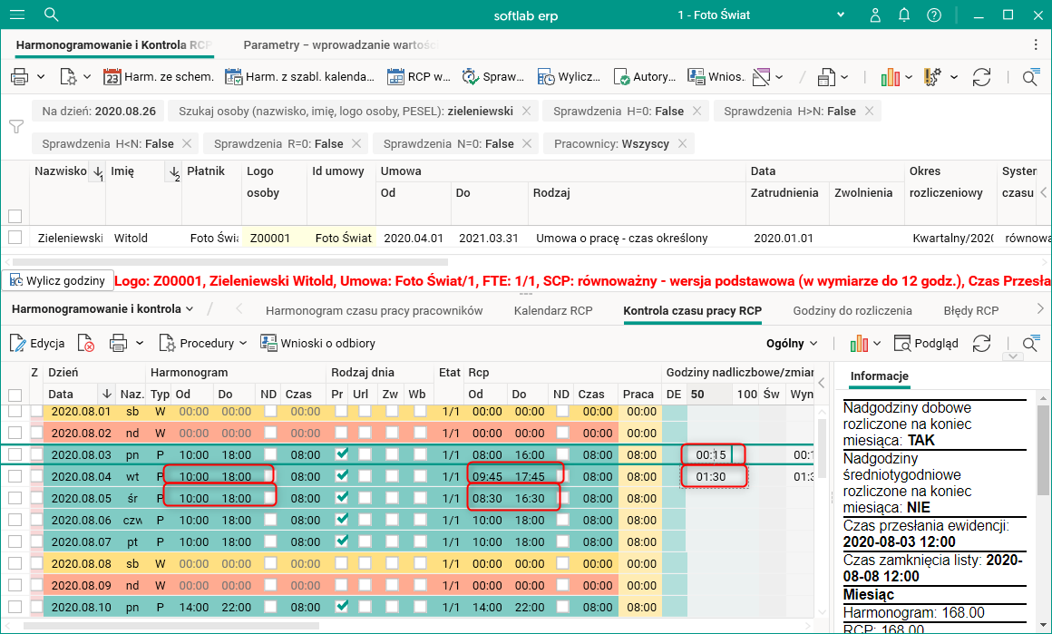Click the help question mark icon
Screen dimensions: 1052x634
point(934,15)
